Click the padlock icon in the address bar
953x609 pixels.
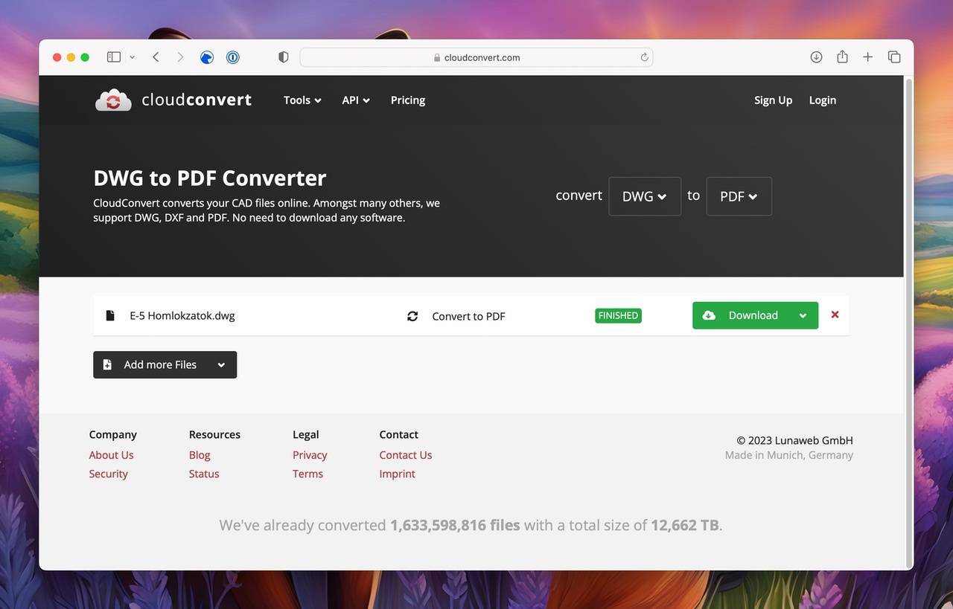coord(437,57)
